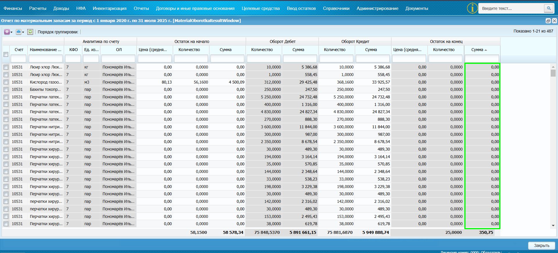Click cell value 24 827,34 in Оборот Дебет
The image size is (558, 253).
(308, 112)
